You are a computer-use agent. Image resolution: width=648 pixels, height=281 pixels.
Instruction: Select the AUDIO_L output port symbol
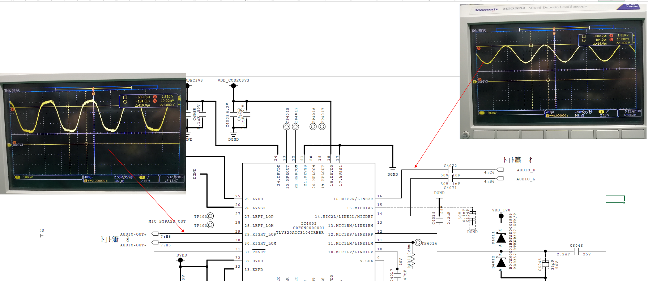[x=500, y=179]
